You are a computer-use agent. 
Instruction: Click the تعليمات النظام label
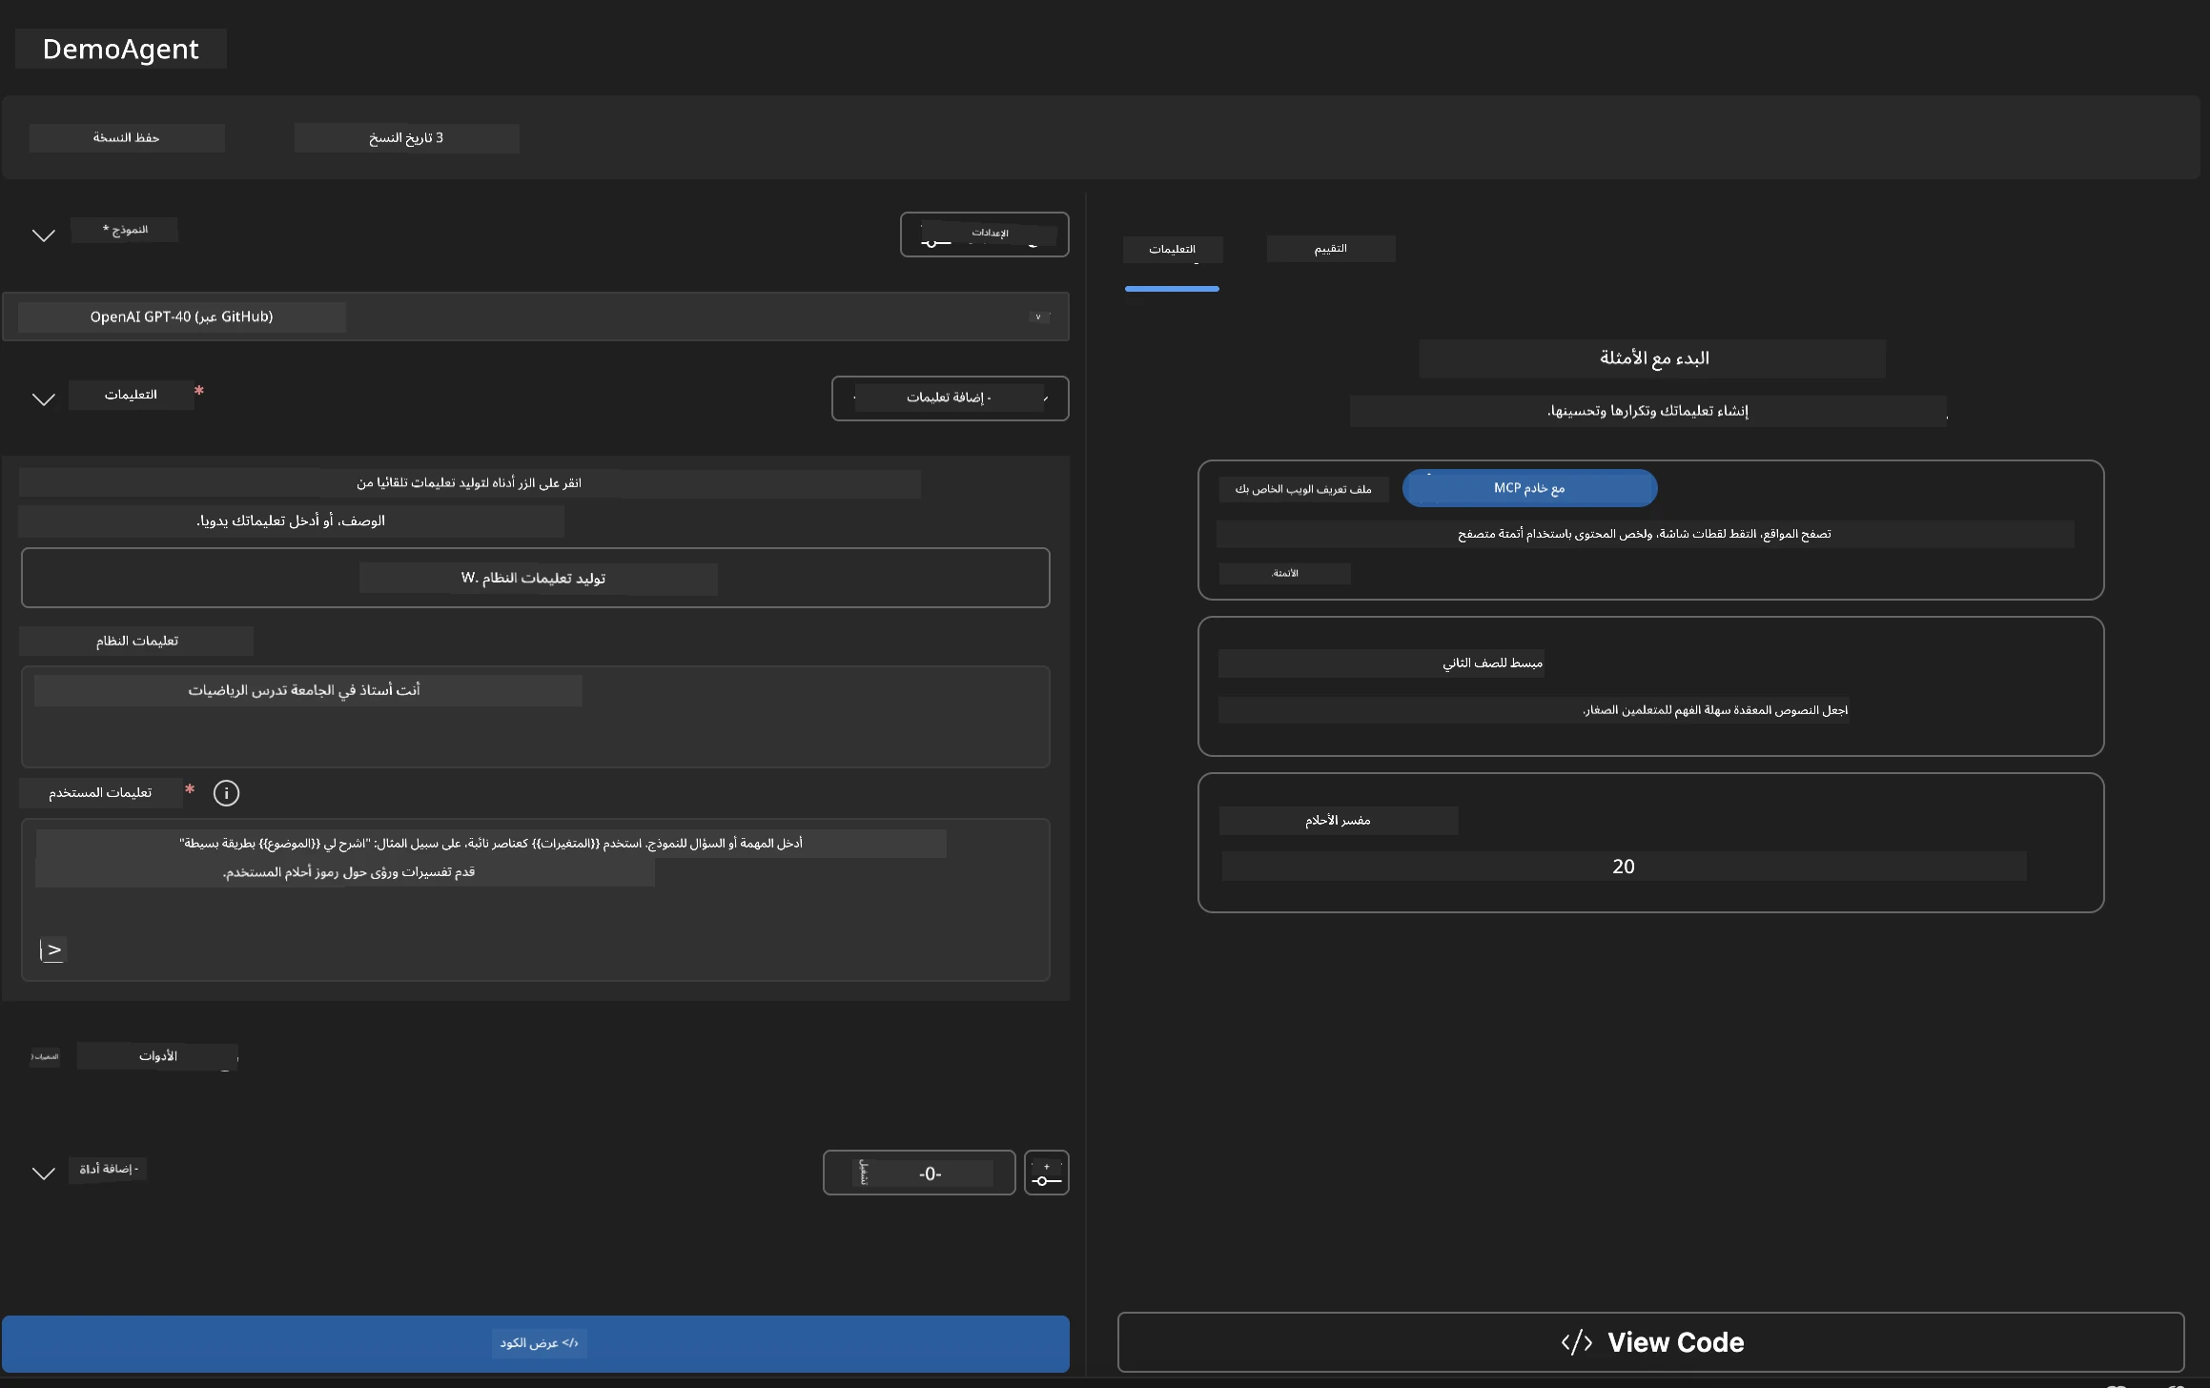coord(136,642)
